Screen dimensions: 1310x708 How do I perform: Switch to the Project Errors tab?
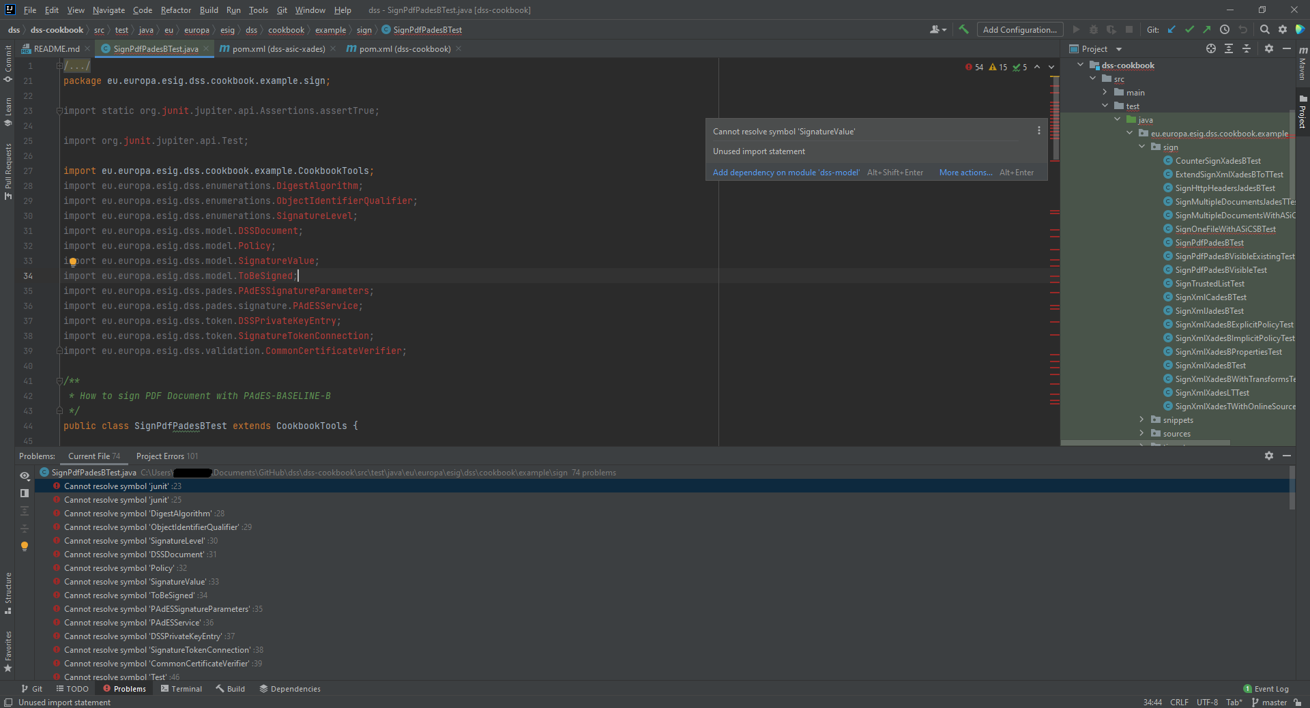click(166, 456)
